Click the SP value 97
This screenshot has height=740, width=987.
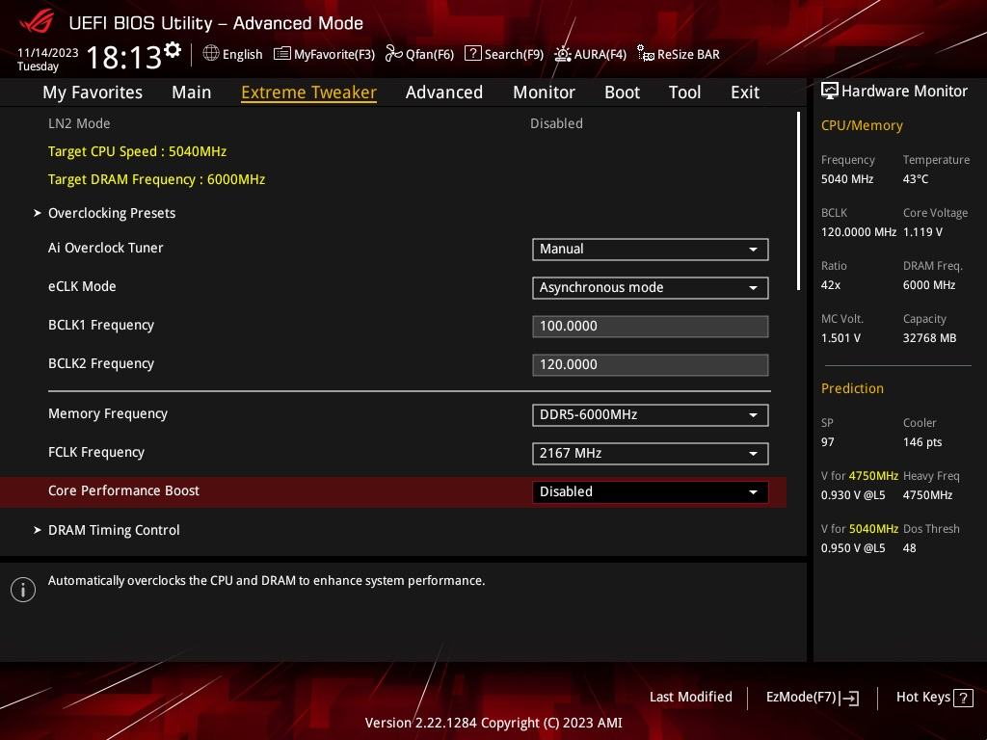pos(828,442)
